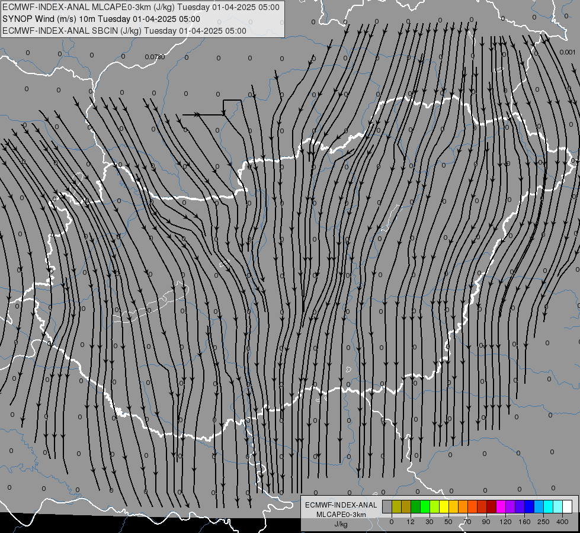Screen dimensions: 580x533
Task: Pick the magenta legend swatch
Action: [501, 506]
